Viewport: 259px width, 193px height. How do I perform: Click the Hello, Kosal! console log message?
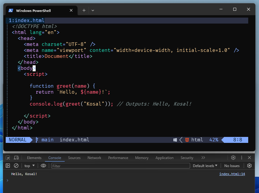coord(24,174)
